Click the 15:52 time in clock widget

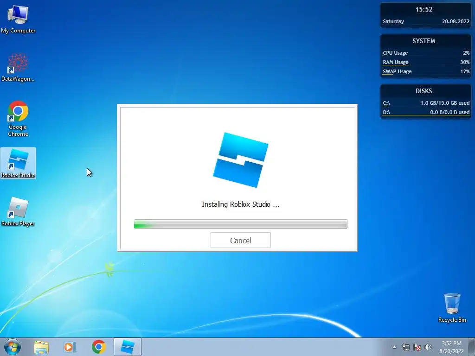pyautogui.click(x=424, y=9)
